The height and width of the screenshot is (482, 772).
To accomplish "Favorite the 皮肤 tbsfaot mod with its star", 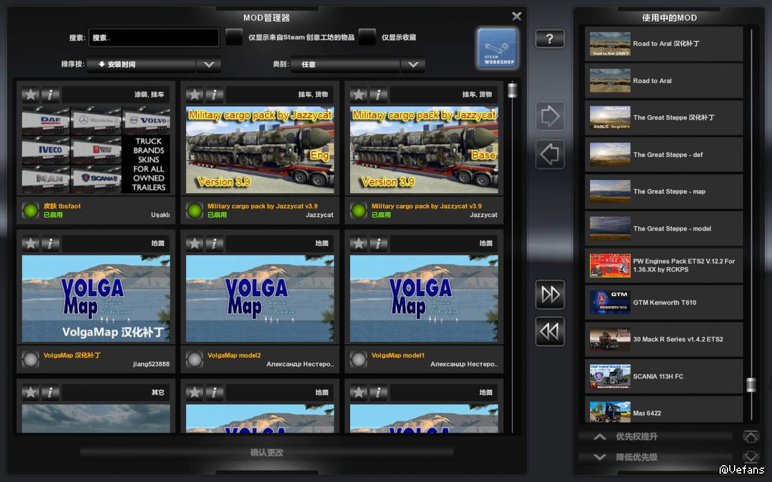I will tap(31, 94).
